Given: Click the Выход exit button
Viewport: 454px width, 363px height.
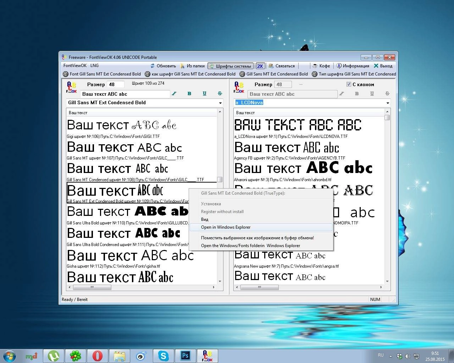Looking at the screenshot, I should 383,66.
